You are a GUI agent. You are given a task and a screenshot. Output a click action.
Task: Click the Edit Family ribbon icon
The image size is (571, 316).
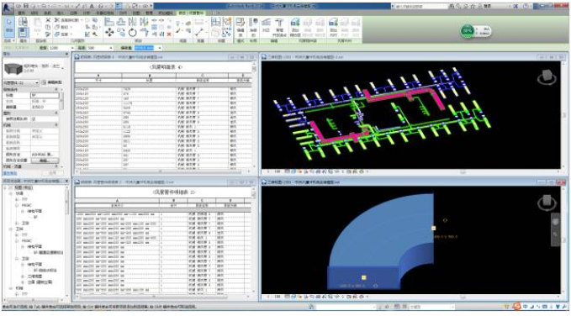(241, 27)
